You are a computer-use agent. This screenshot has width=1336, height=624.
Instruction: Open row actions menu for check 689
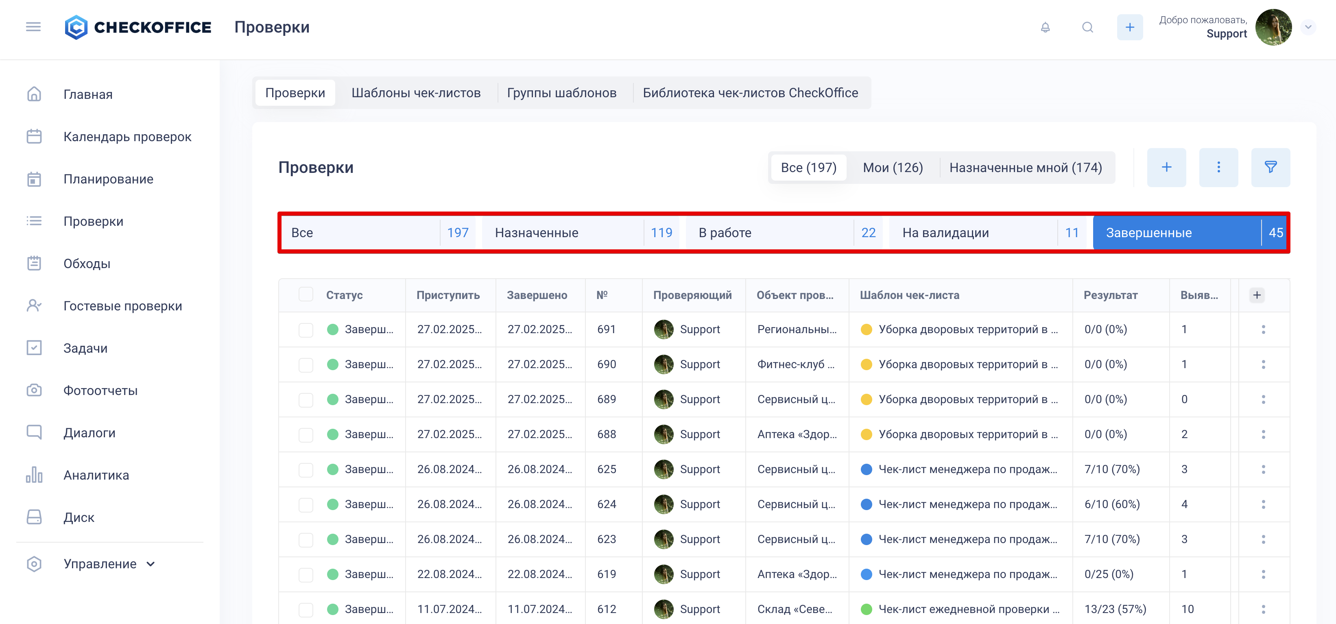[1264, 399]
